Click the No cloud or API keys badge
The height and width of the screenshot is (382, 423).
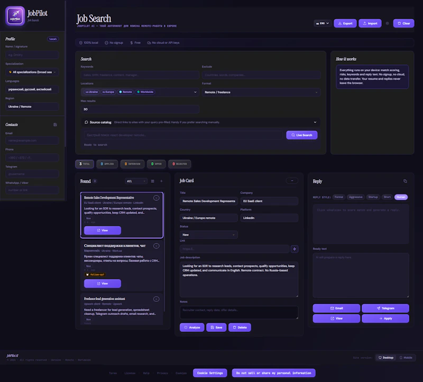[163, 43]
